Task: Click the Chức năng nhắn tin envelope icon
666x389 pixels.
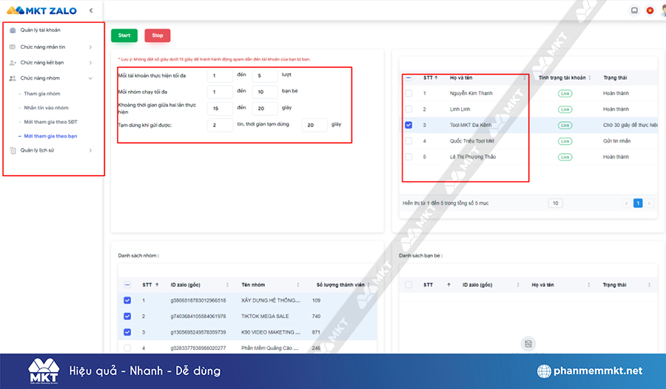Action: [x=12, y=47]
